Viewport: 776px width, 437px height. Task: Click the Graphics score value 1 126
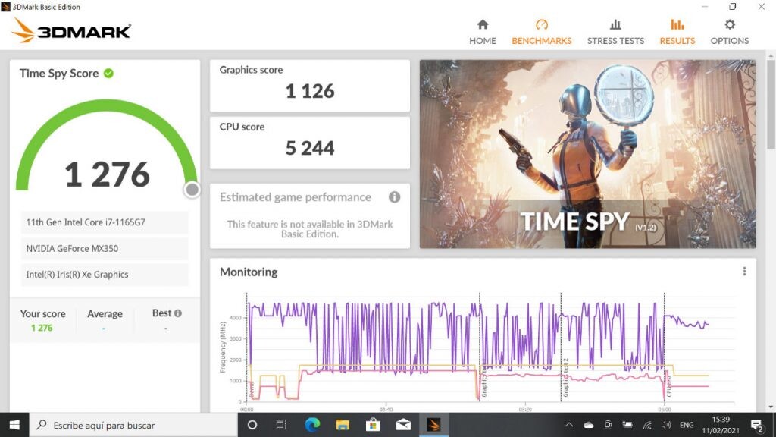(310, 91)
